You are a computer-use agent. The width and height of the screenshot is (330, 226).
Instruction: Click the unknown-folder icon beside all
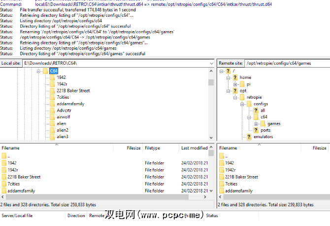coord(256,110)
